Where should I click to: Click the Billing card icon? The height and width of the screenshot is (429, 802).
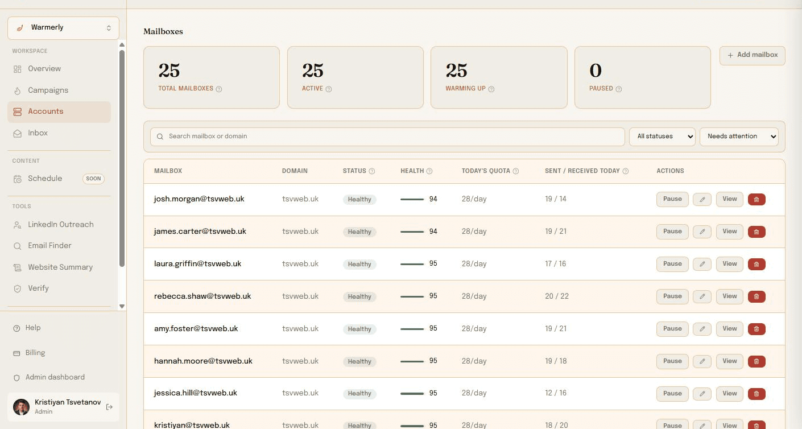tap(16, 353)
